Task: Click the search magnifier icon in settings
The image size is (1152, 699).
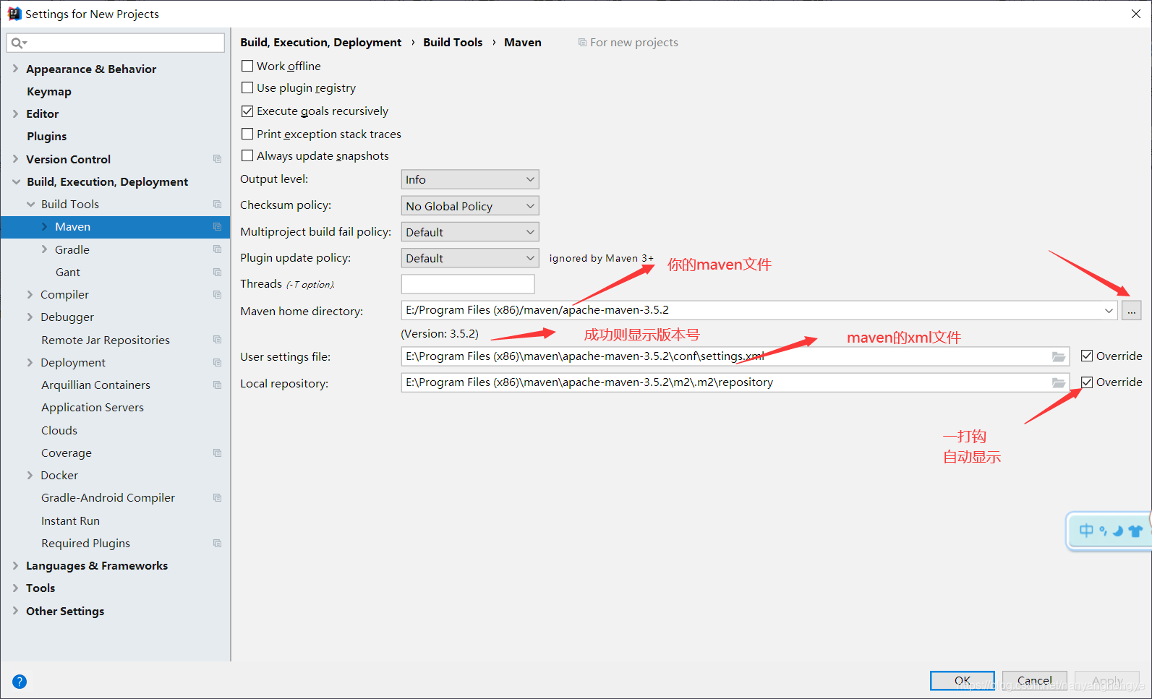Action: coord(17,43)
